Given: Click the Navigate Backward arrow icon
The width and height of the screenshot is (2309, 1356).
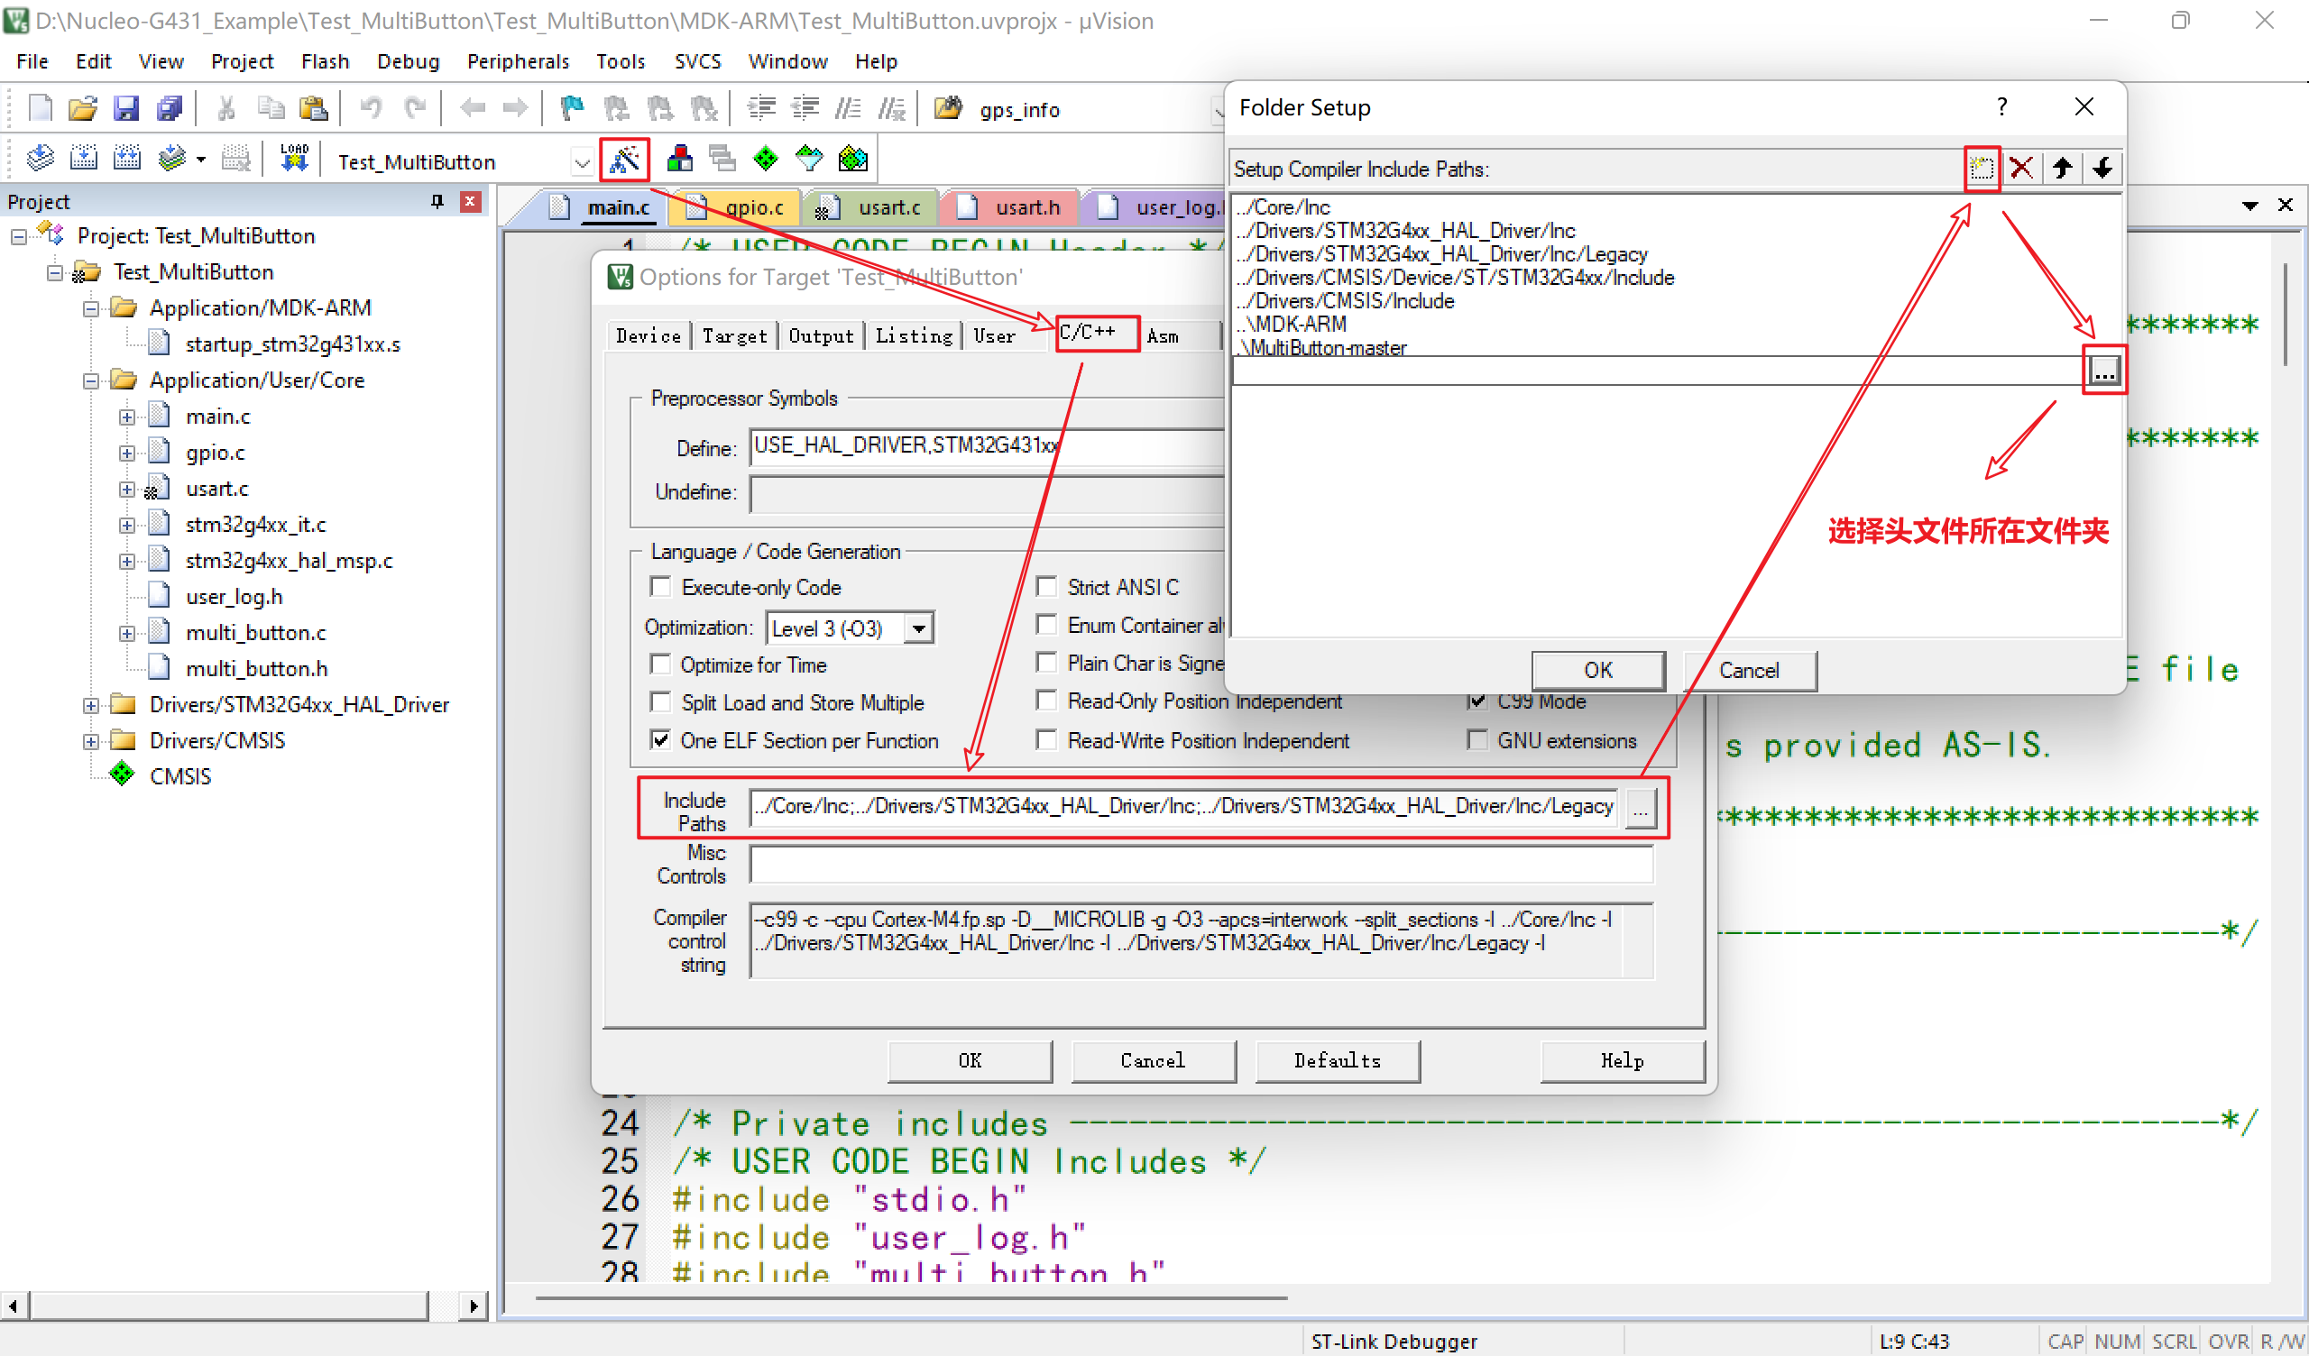Looking at the screenshot, I should pos(472,108).
